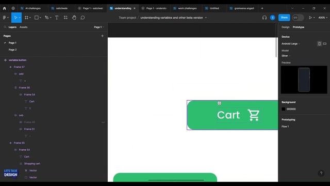Open the Layers panel tab

coord(12,27)
